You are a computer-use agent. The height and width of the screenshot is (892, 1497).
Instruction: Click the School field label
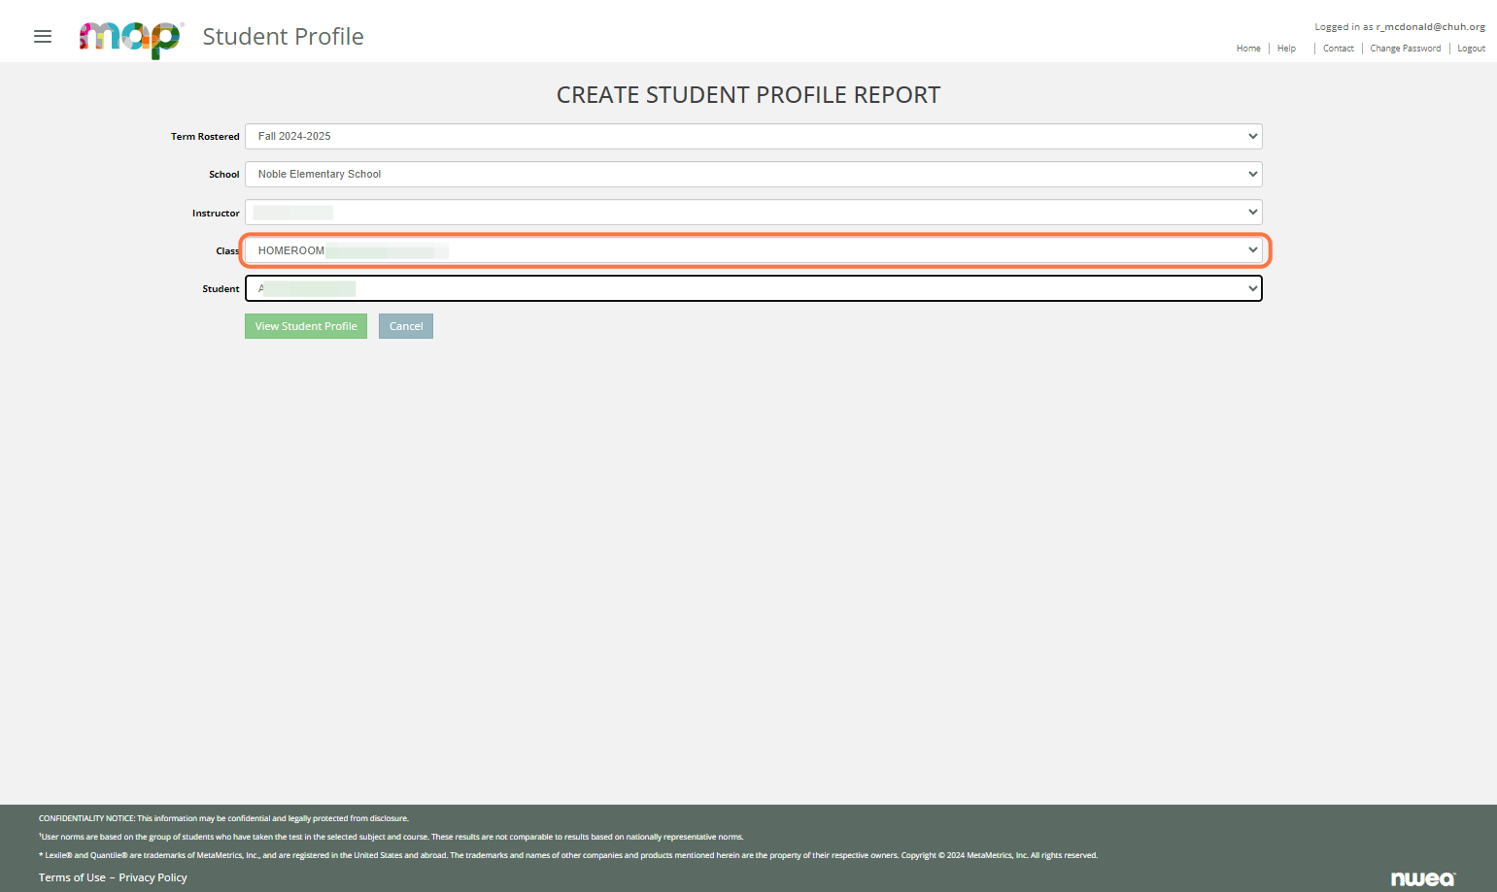pos(224,175)
